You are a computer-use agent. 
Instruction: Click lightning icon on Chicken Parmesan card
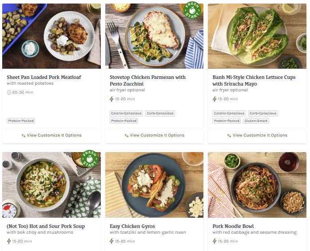click(x=112, y=99)
